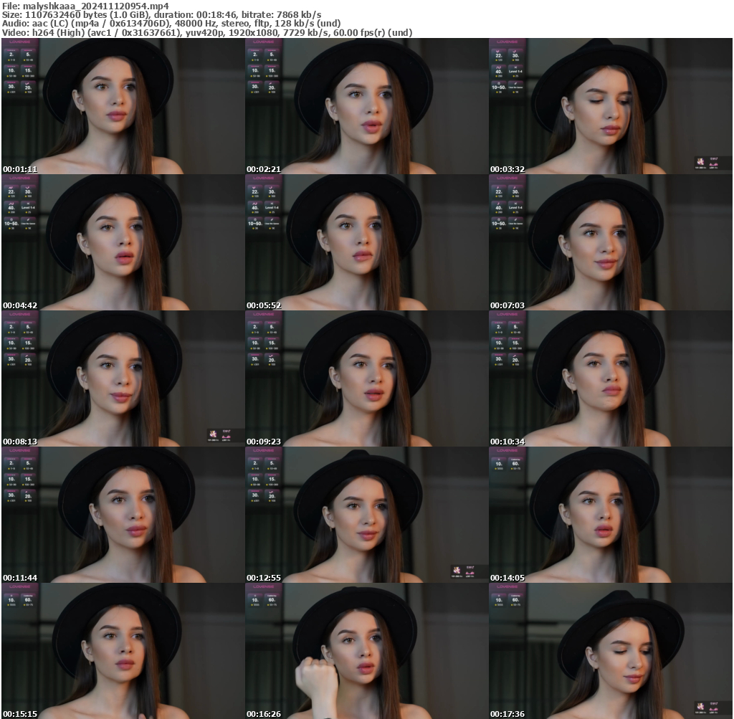734x719 pixels.
Task: Click the 2 token tip tile
Action: 10,54
